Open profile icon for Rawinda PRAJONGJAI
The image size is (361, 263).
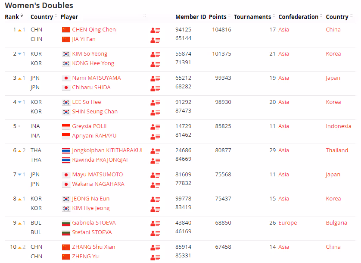pos(155,161)
